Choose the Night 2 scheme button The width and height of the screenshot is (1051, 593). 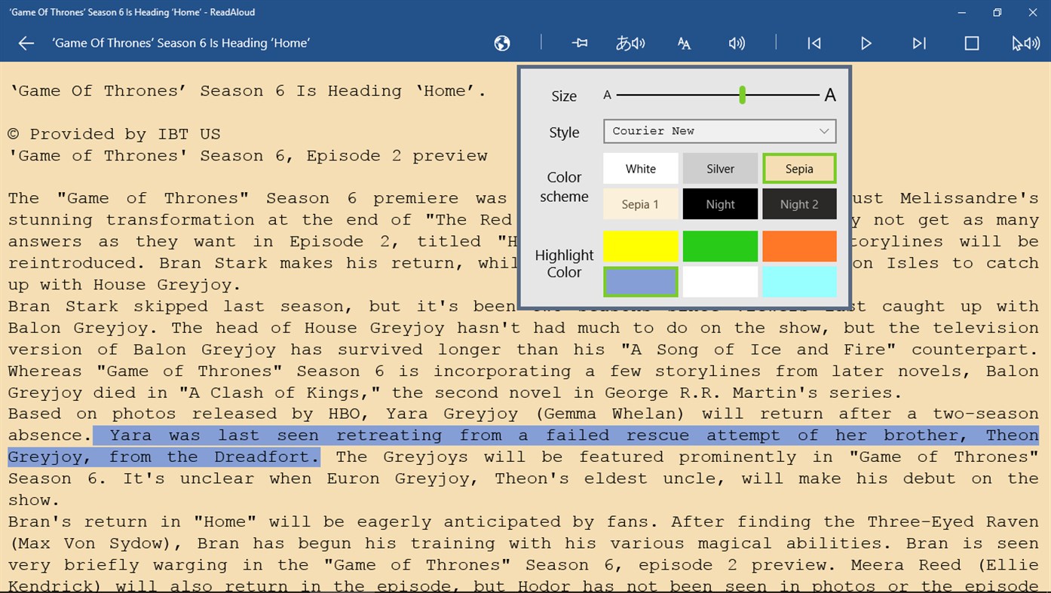point(799,203)
